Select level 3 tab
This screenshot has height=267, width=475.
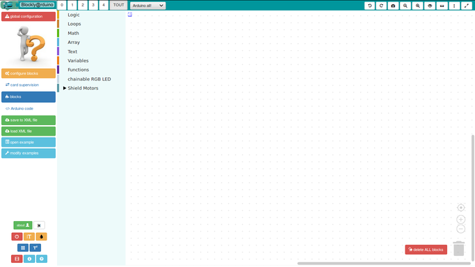(93, 5)
